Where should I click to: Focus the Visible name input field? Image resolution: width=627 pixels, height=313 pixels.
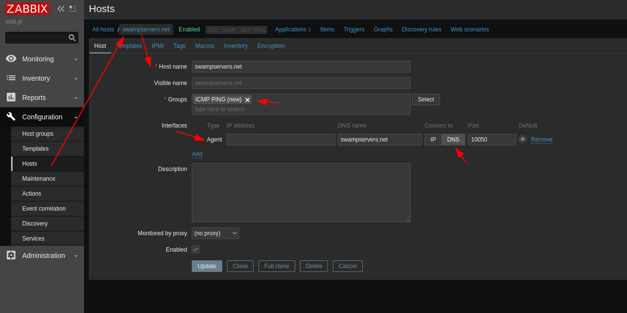click(x=301, y=83)
